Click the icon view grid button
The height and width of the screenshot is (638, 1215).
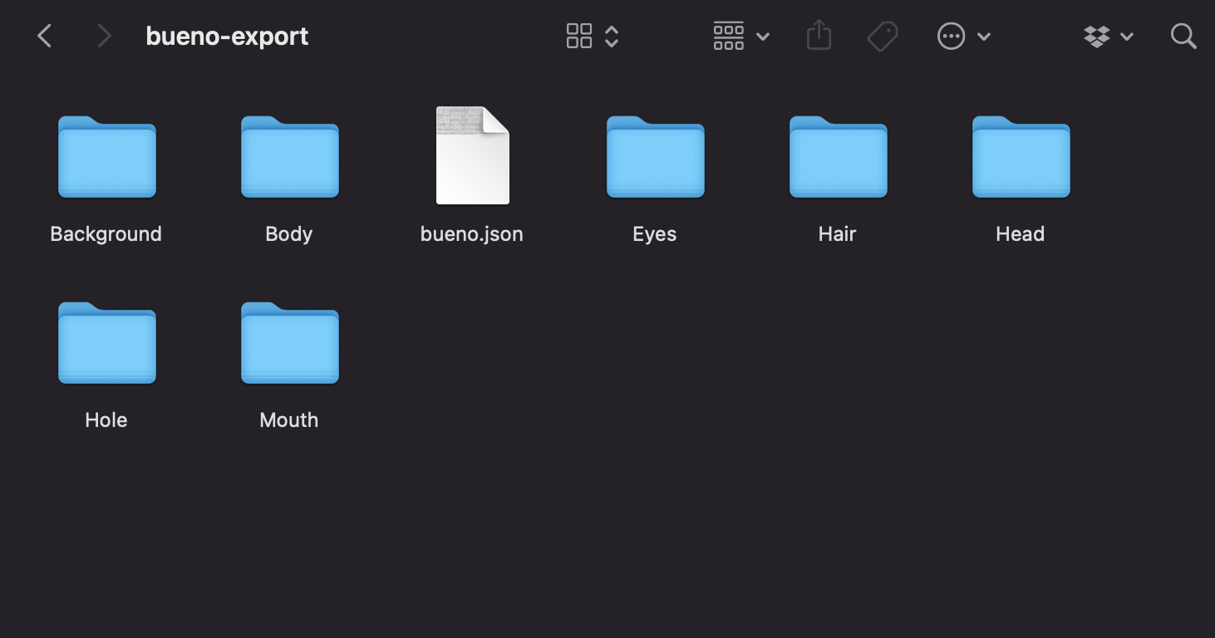(579, 36)
